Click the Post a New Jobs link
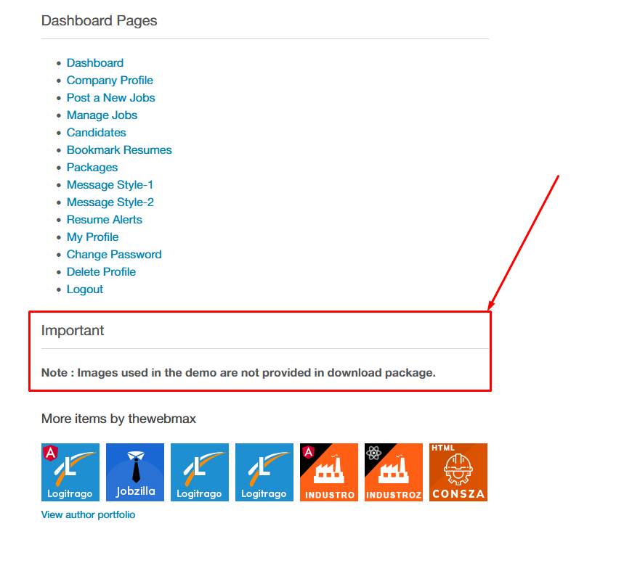The height and width of the screenshot is (571, 632). tap(111, 97)
